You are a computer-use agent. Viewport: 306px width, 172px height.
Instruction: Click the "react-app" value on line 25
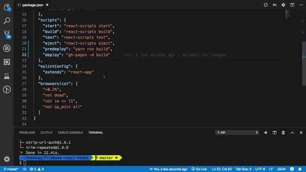pos(81,72)
